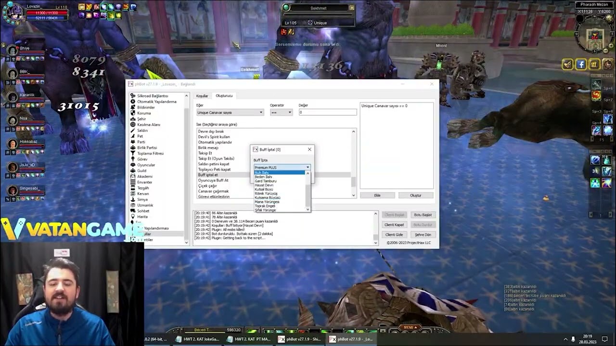Click the Şehre Dön button
The image size is (616, 346).
coord(423,235)
